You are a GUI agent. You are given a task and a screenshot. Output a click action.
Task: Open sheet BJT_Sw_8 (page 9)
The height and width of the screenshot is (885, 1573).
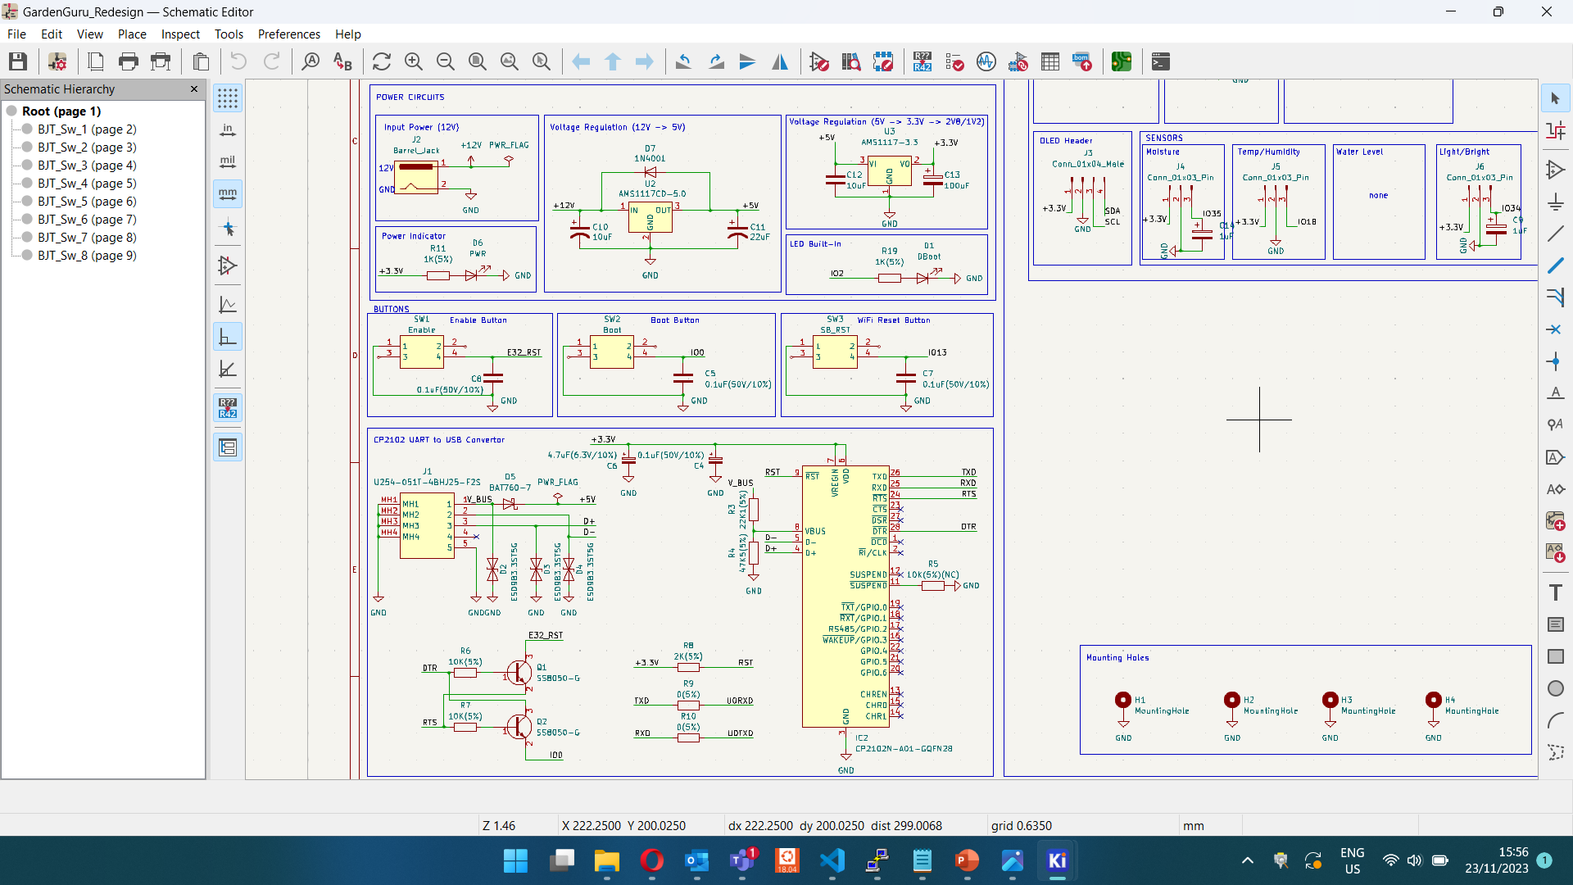coord(87,255)
